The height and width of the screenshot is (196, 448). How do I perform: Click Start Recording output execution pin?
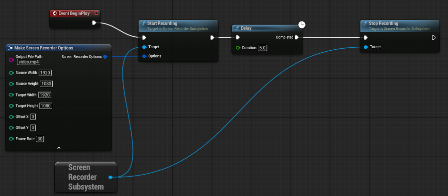[212, 37]
